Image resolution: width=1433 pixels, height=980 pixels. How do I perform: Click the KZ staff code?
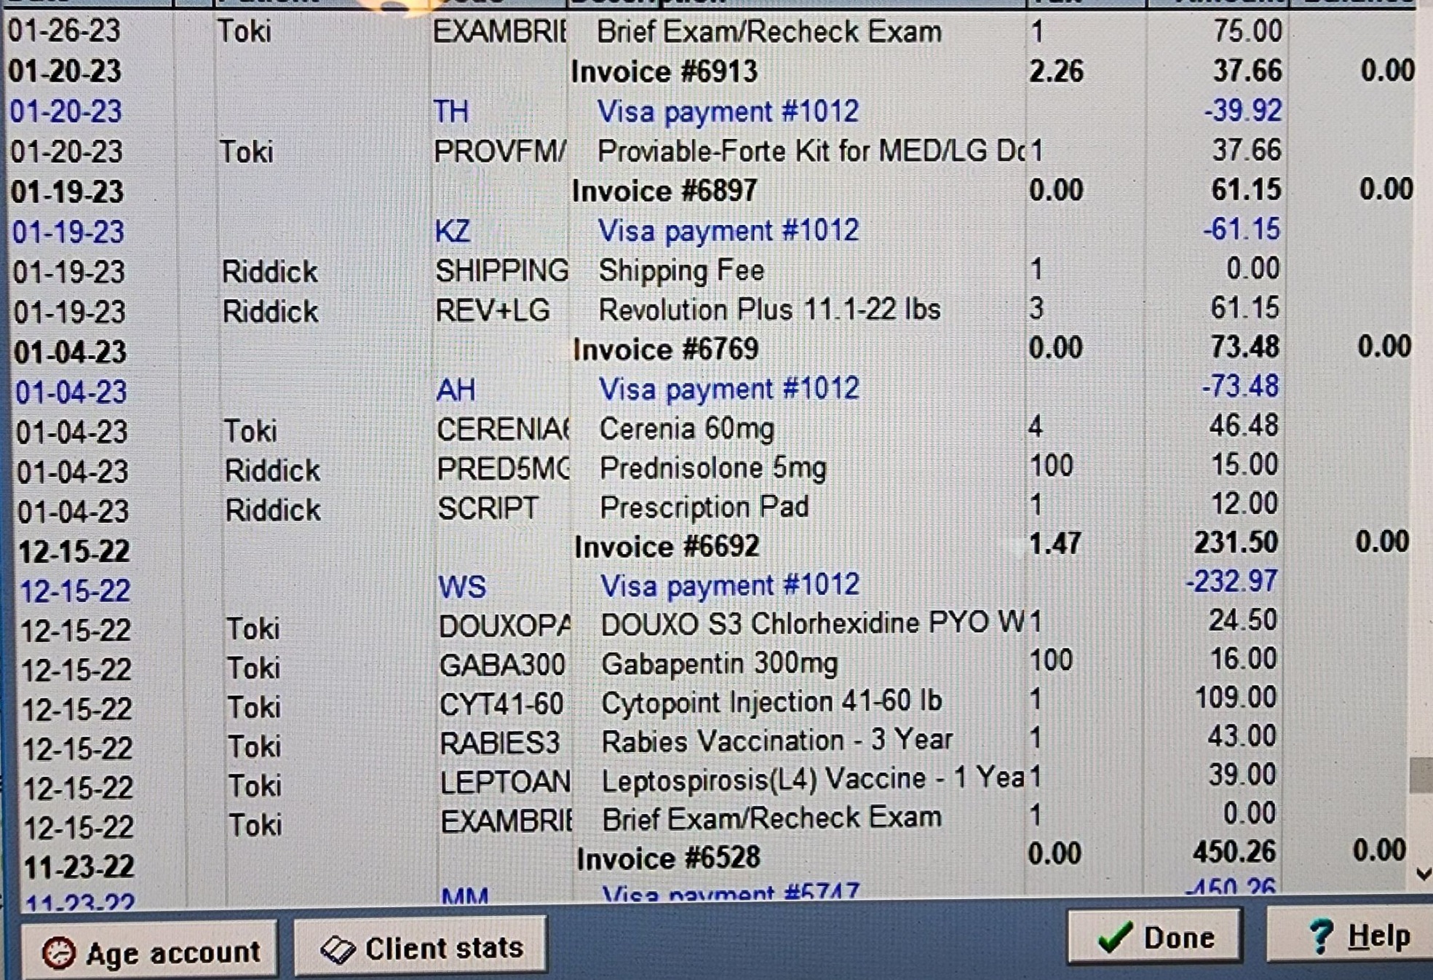point(452,232)
